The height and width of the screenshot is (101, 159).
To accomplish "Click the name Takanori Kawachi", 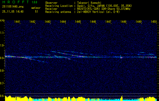I will point(89,3).
